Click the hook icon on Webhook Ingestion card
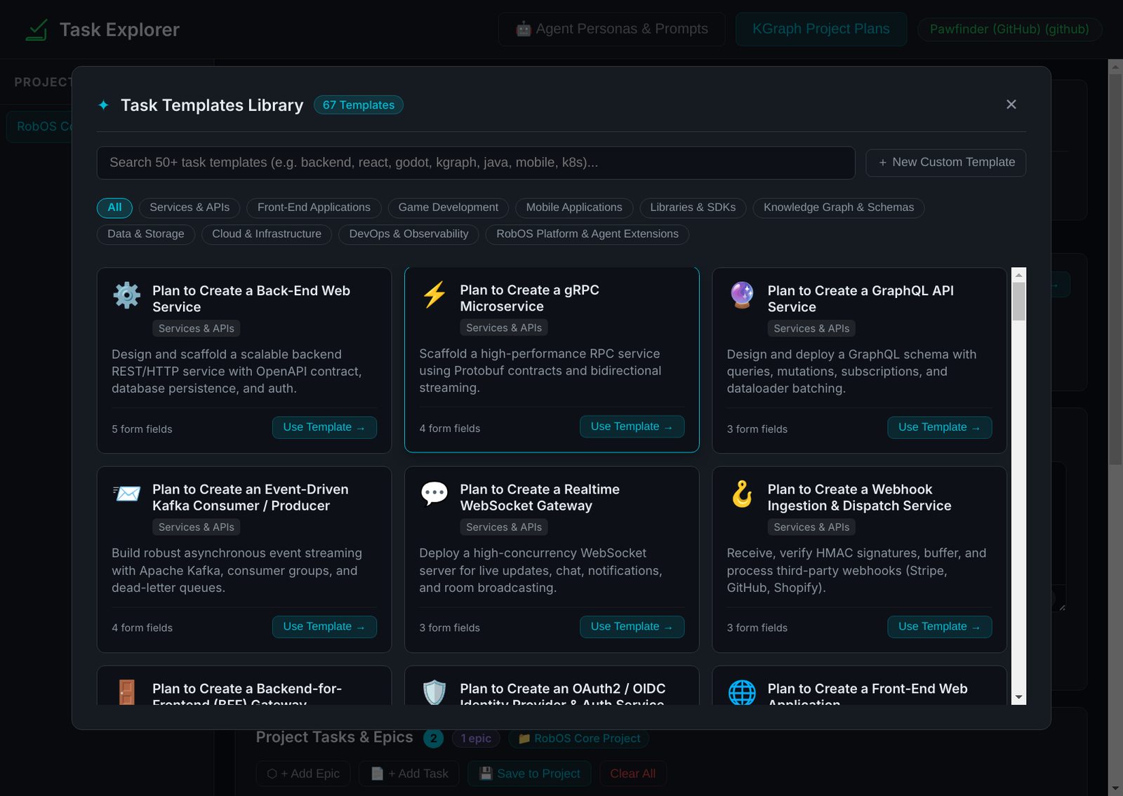 click(742, 494)
